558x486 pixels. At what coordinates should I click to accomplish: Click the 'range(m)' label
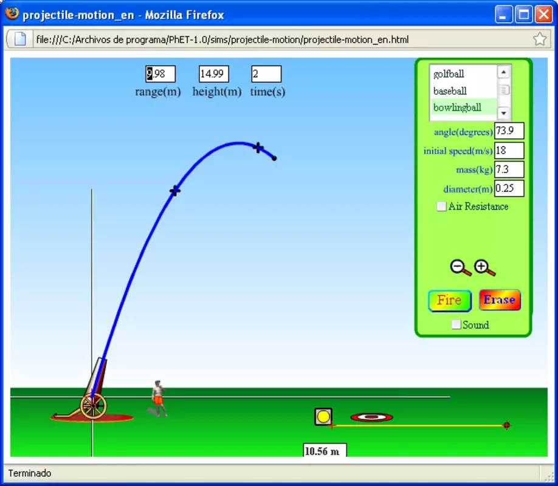pos(158,92)
